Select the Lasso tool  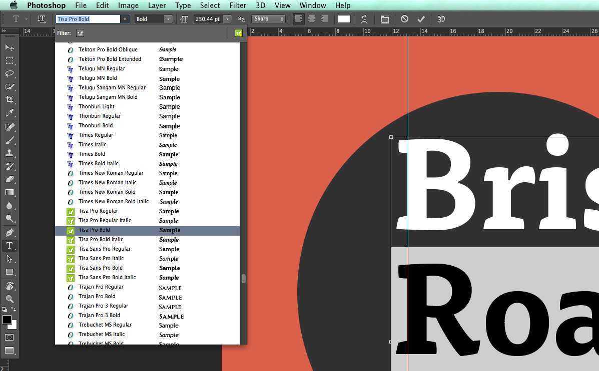[x=10, y=74]
